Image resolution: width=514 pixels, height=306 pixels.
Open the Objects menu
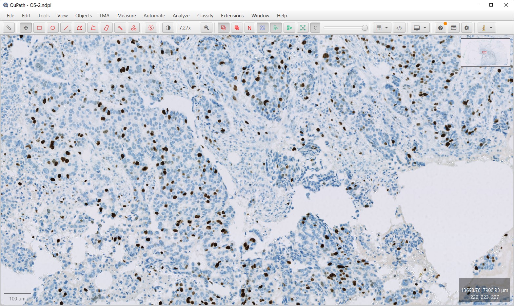point(84,16)
